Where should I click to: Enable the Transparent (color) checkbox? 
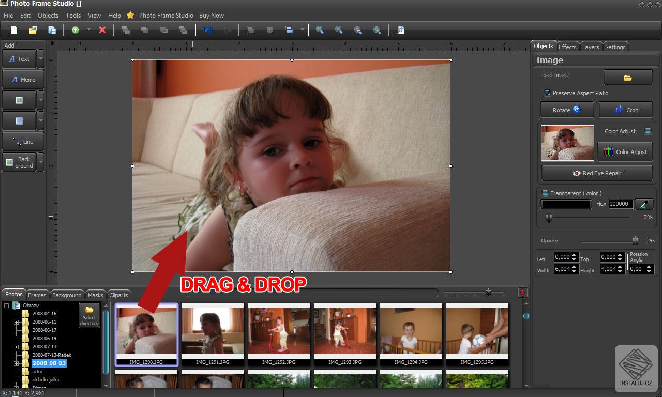tap(545, 193)
